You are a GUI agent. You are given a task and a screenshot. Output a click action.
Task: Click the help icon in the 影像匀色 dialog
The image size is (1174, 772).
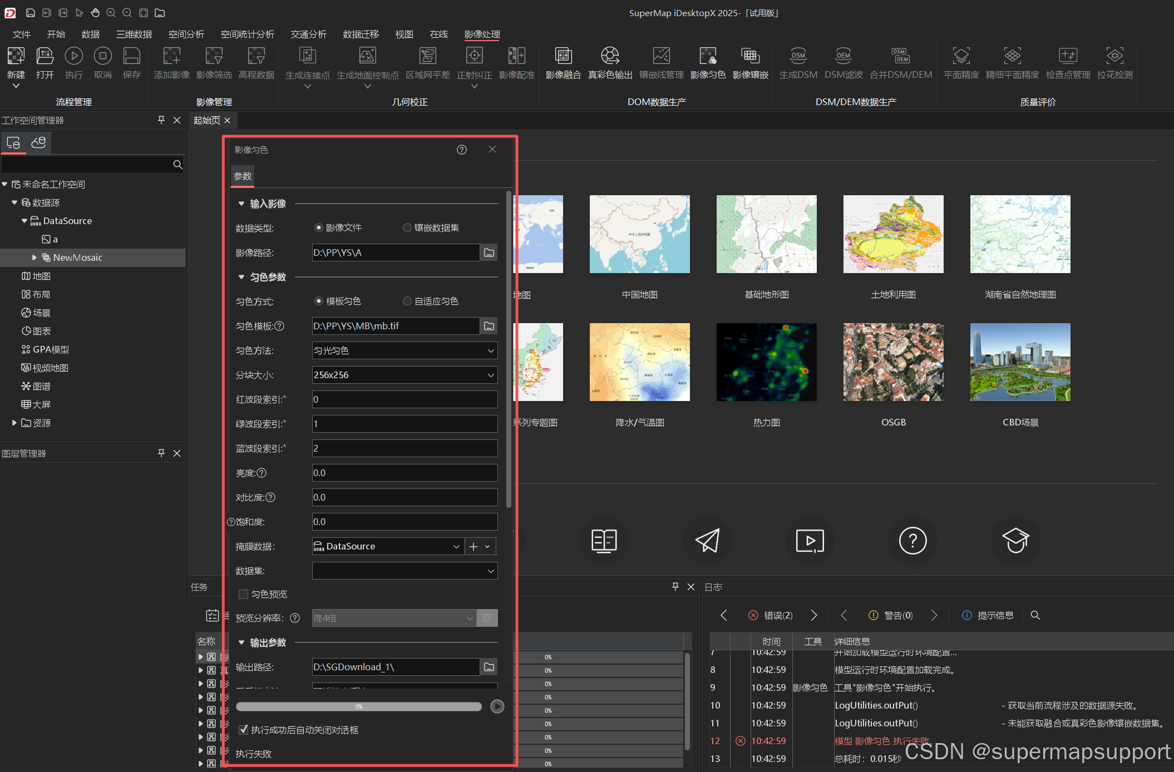[x=462, y=150]
